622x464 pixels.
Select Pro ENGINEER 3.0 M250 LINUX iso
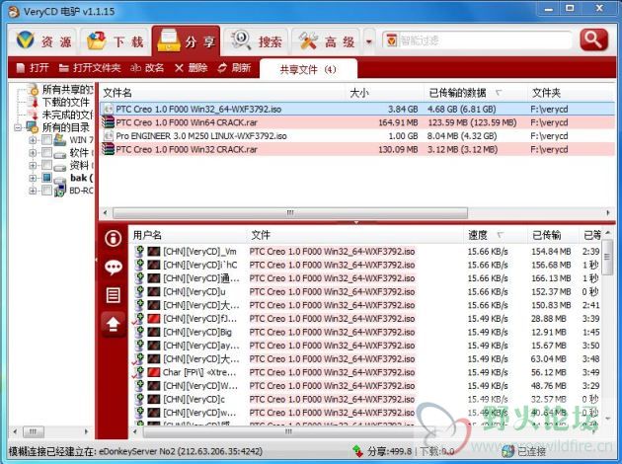point(357,136)
